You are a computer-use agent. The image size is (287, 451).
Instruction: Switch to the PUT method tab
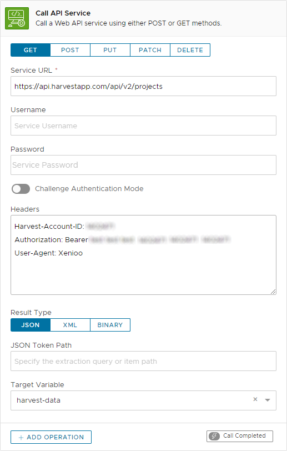[110, 50]
